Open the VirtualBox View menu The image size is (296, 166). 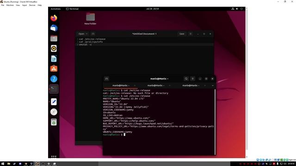(x=18, y=5)
